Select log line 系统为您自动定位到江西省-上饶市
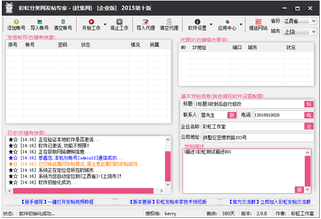Image resolution: width=321 pixels, height=219 pixels. 65,176
